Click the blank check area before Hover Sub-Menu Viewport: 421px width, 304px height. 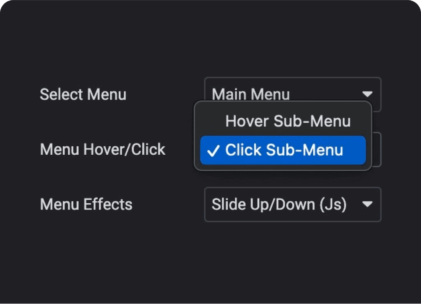[x=213, y=121]
